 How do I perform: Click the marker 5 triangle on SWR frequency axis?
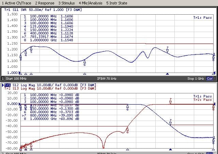pyautogui.click(x=31, y=74)
